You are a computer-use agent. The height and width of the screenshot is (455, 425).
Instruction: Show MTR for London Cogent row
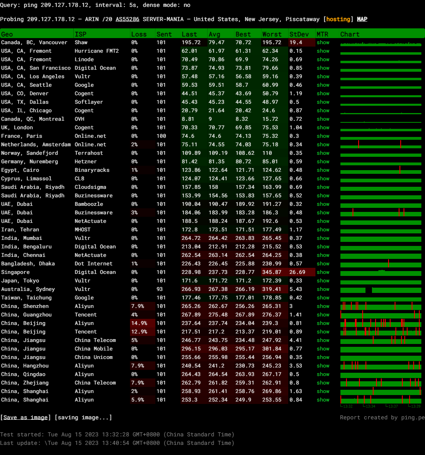pos(323,127)
